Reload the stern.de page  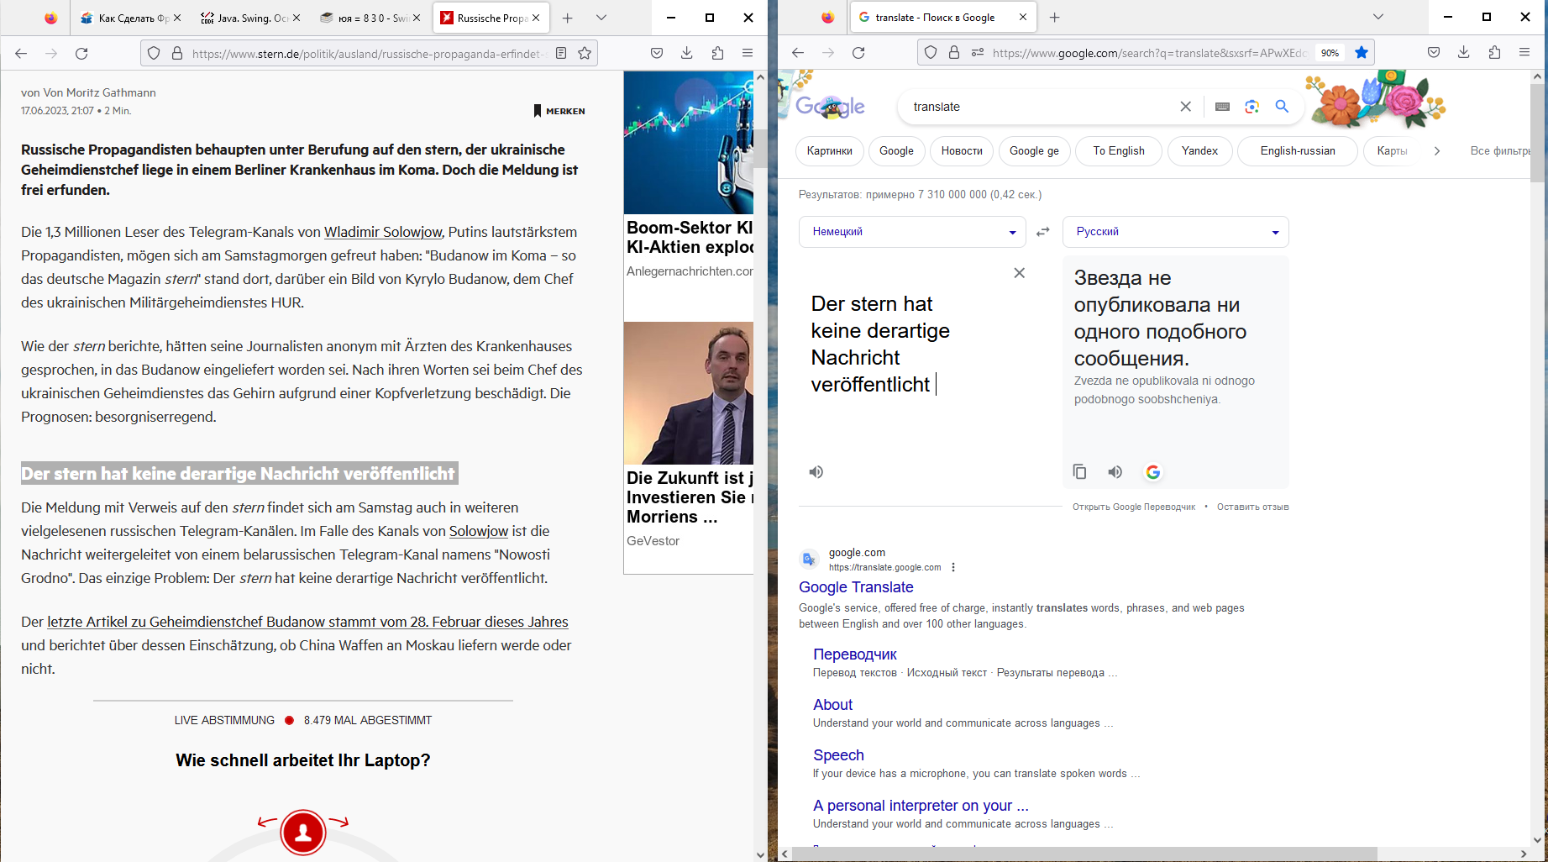tap(81, 54)
